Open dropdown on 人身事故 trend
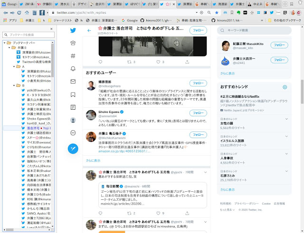The width and height of the screenshot is (304, 233). pos(286,154)
